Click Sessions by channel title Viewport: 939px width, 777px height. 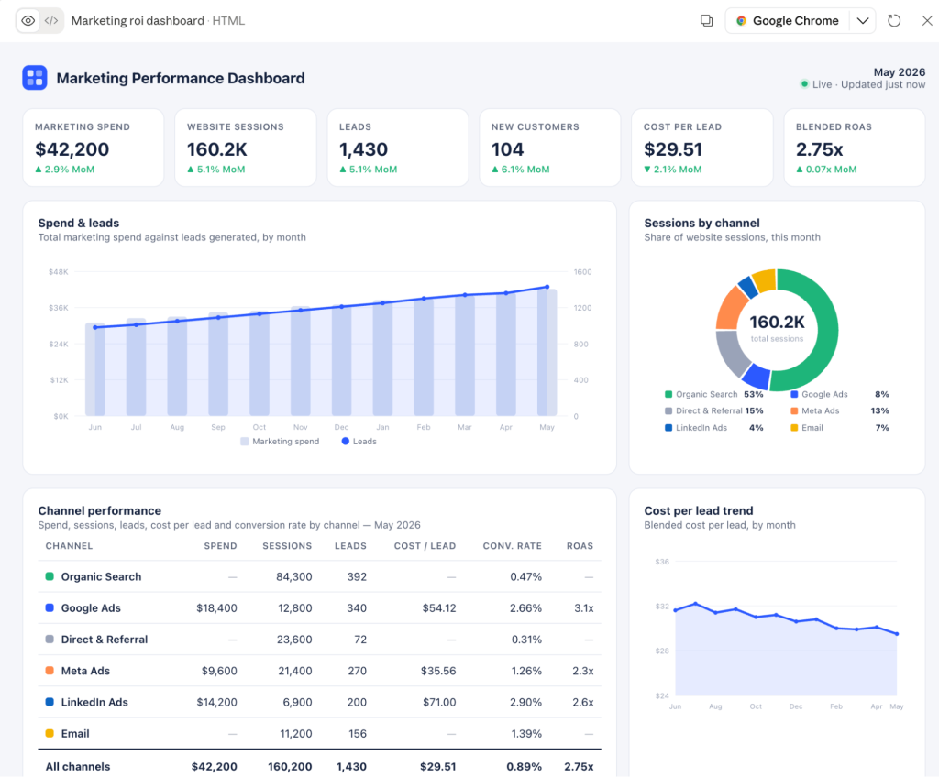pos(701,223)
